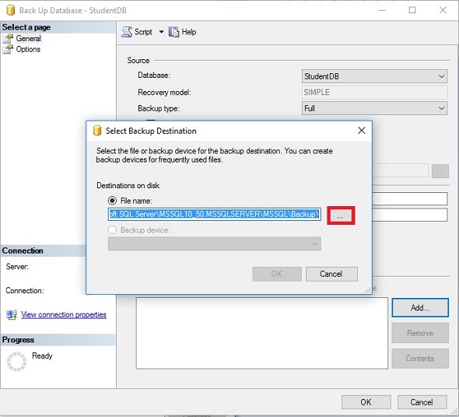This screenshot has height=417, width=459.
Task: Click the General page icon
Action: click(8, 38)
